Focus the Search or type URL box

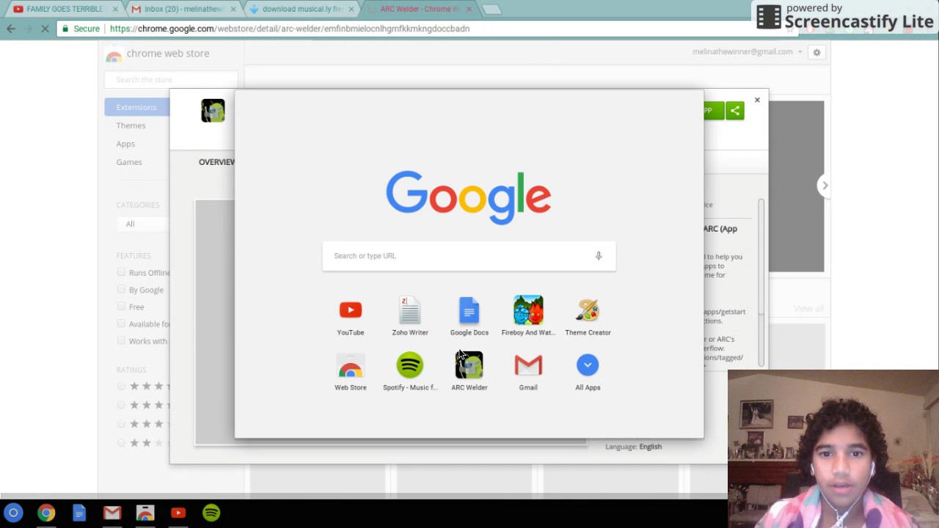click(x=469, y=256)
